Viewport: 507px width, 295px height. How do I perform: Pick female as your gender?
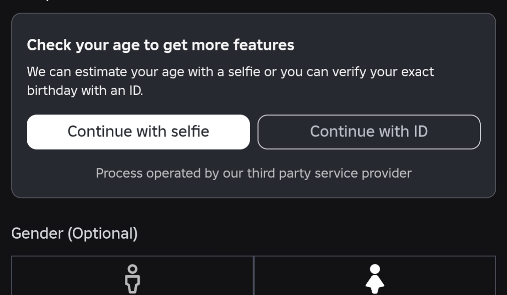point(375,279)
